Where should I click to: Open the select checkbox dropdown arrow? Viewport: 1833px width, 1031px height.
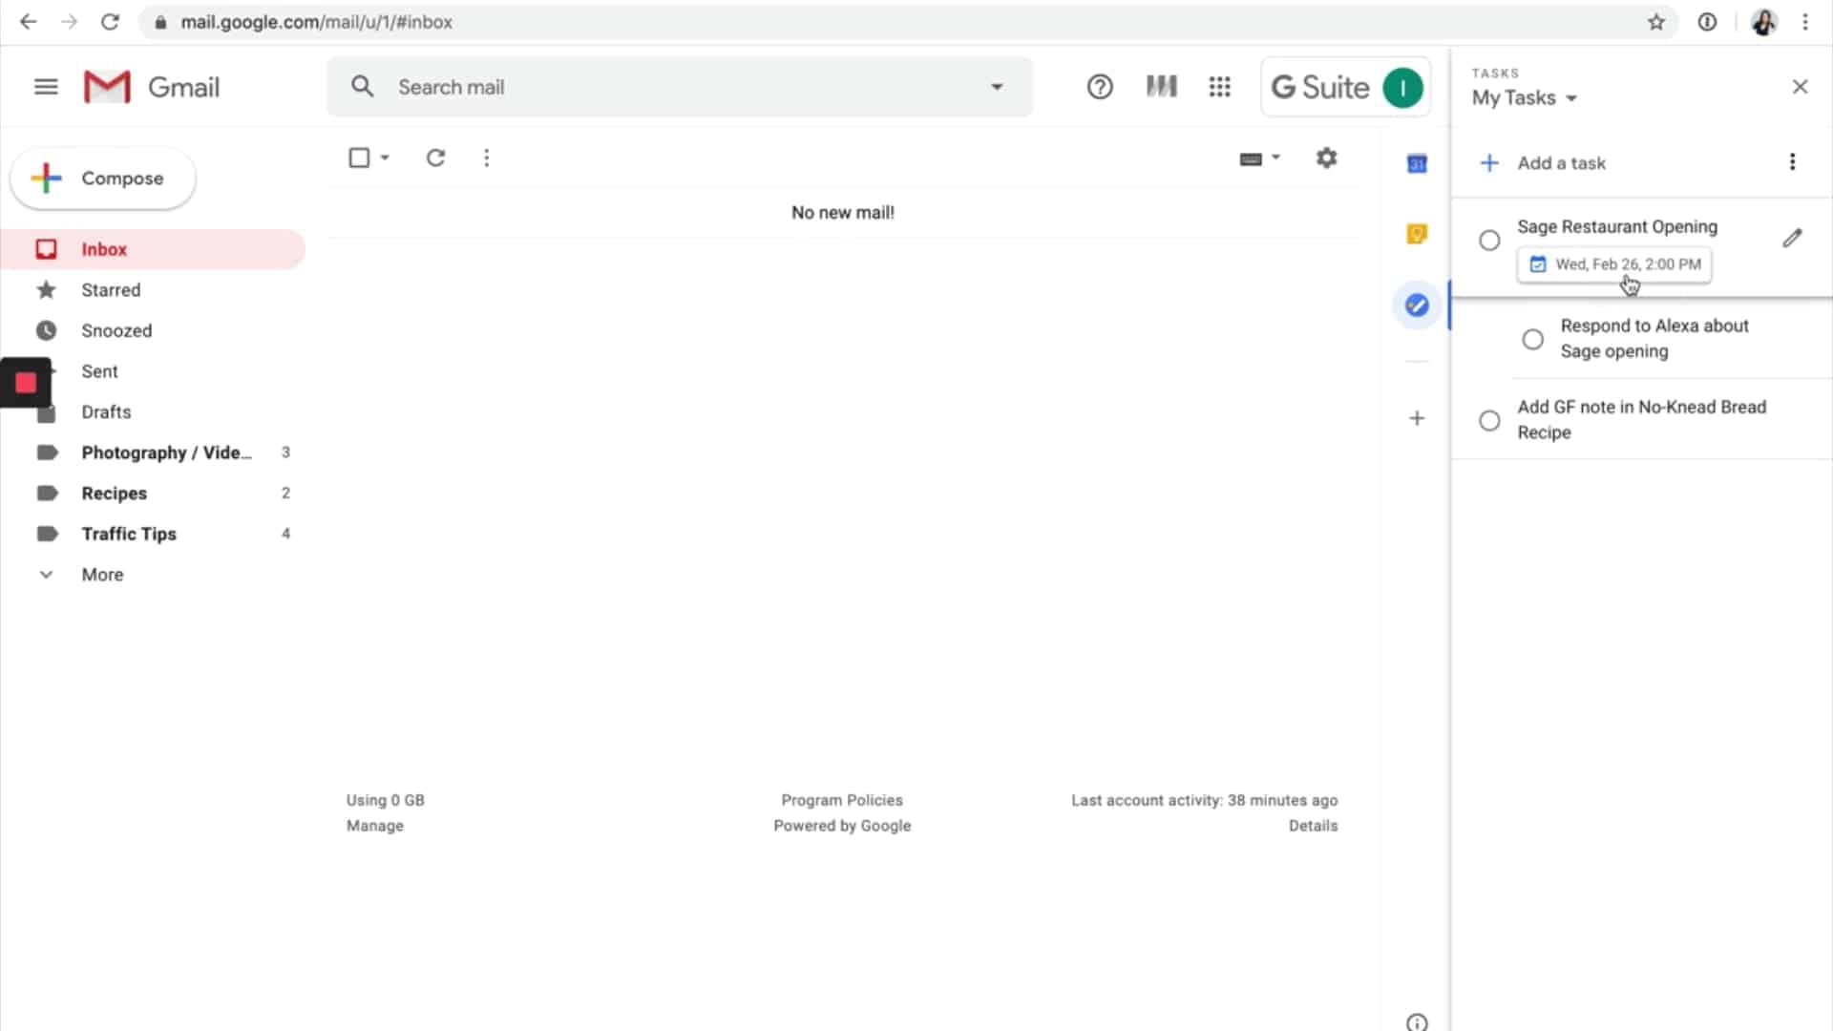click(x=385, y=158)
